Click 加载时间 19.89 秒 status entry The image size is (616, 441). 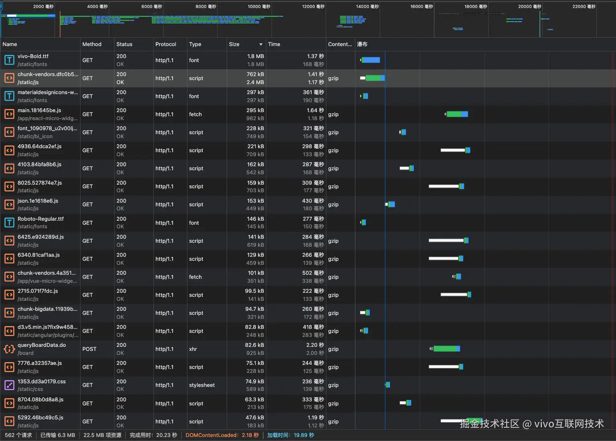point(291,435)
